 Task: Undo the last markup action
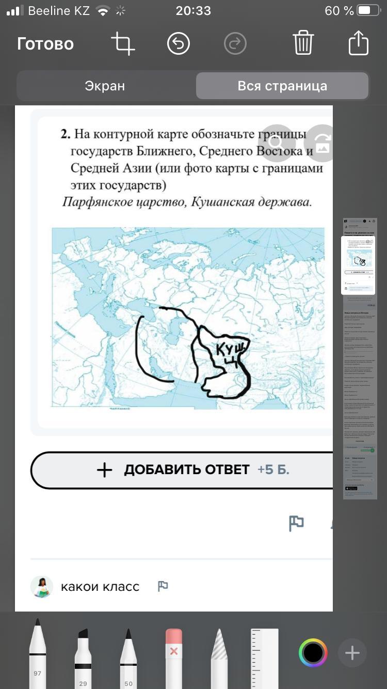(179, 43)
